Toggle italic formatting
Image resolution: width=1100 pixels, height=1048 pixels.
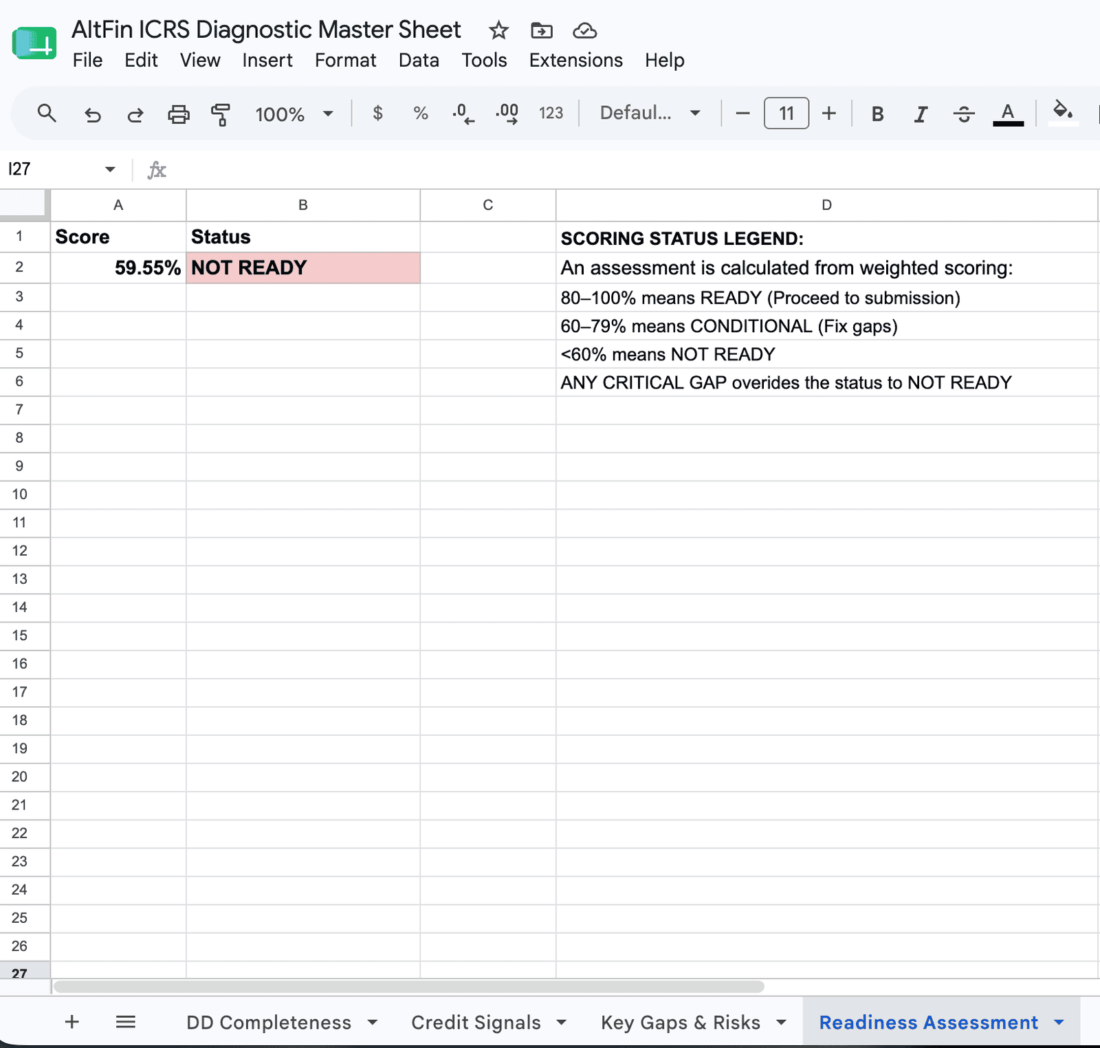tap(921, 114)
